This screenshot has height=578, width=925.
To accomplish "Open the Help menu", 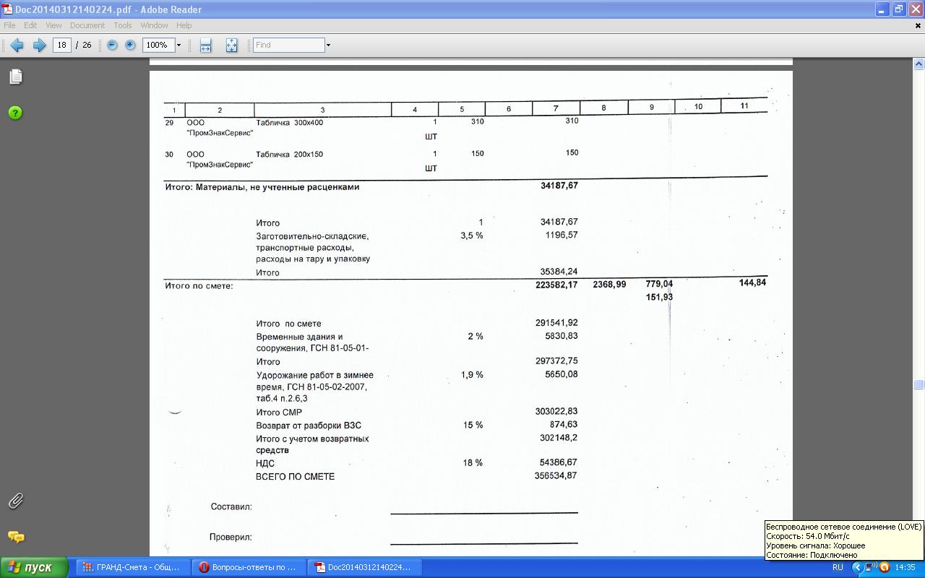I will point(184,25).
